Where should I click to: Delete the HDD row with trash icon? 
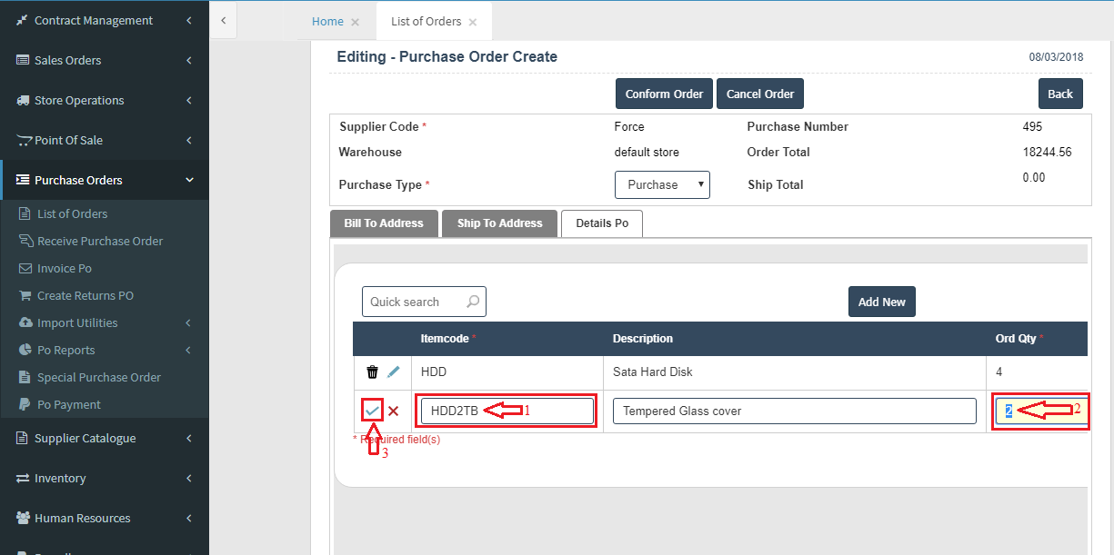(372, 372)
